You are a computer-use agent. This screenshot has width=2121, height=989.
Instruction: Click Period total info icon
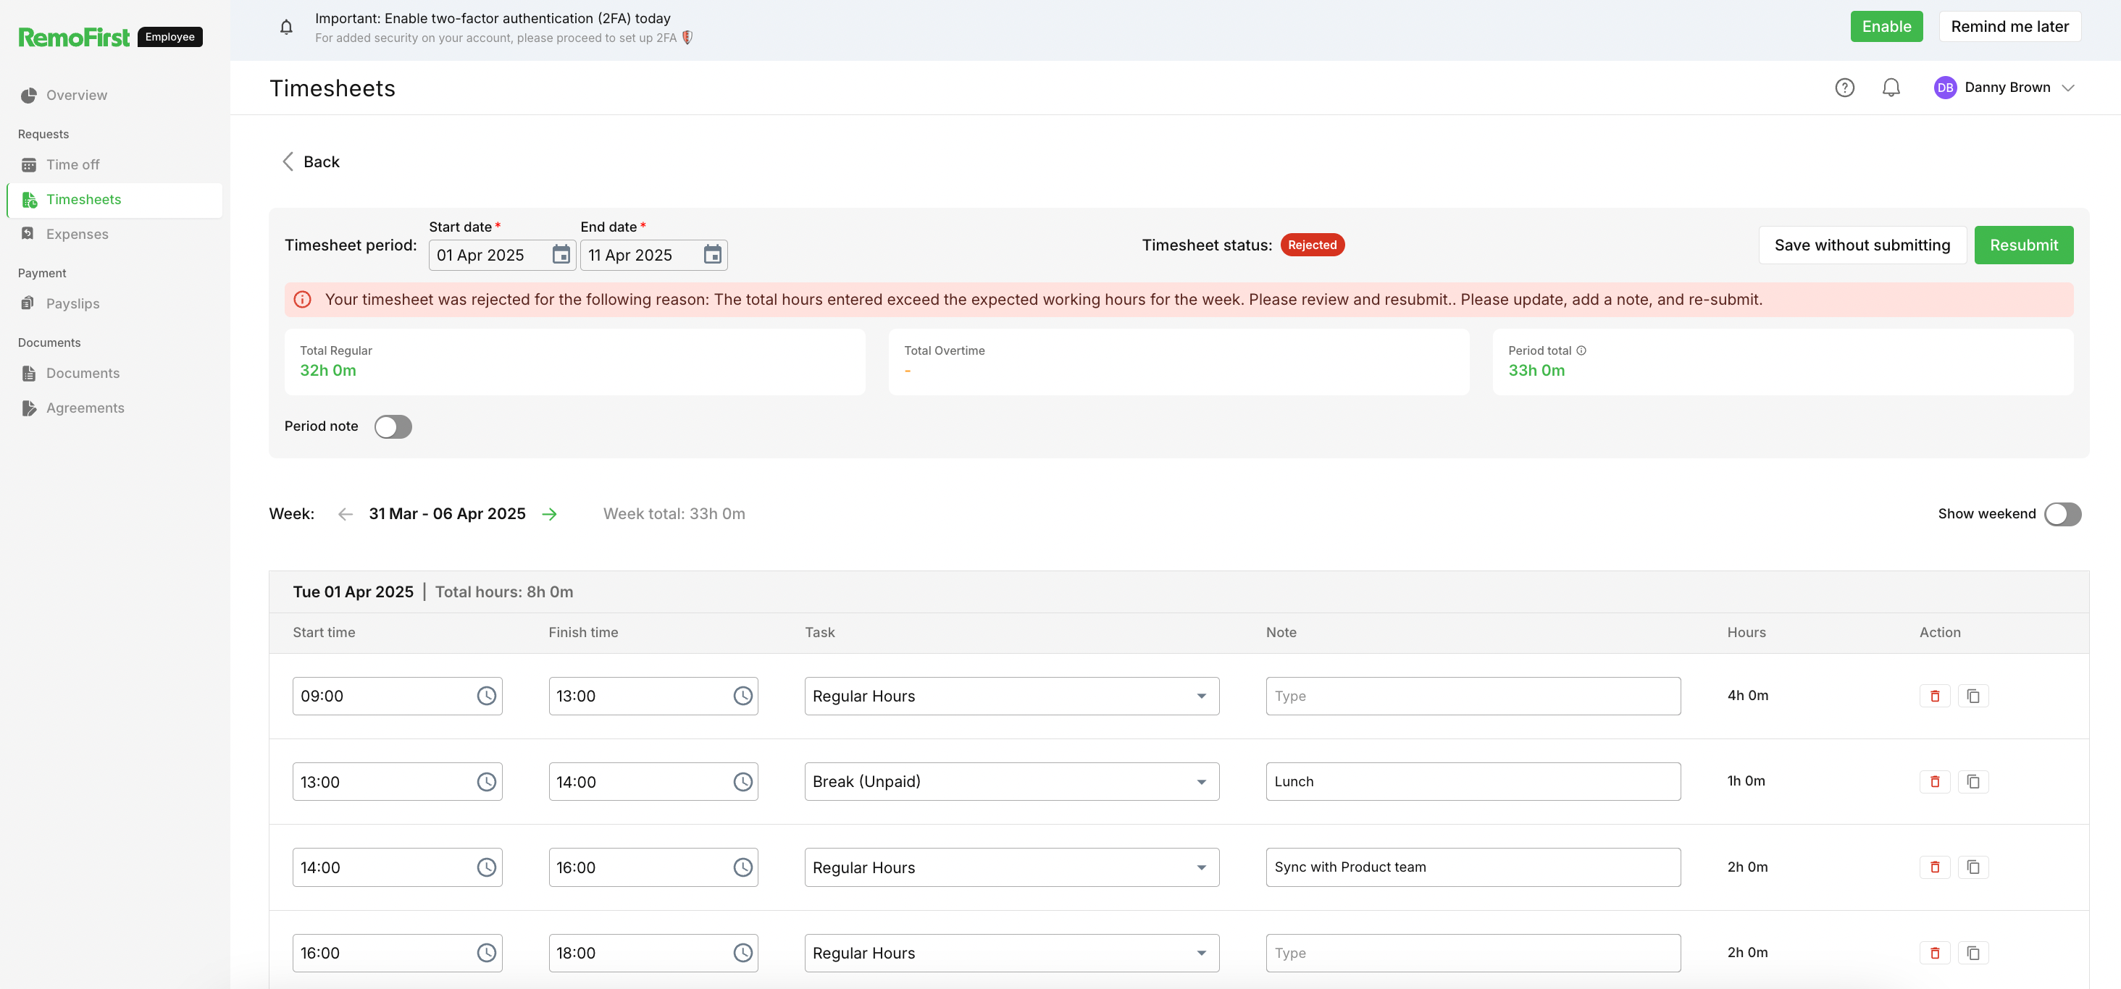[1581, 350]
